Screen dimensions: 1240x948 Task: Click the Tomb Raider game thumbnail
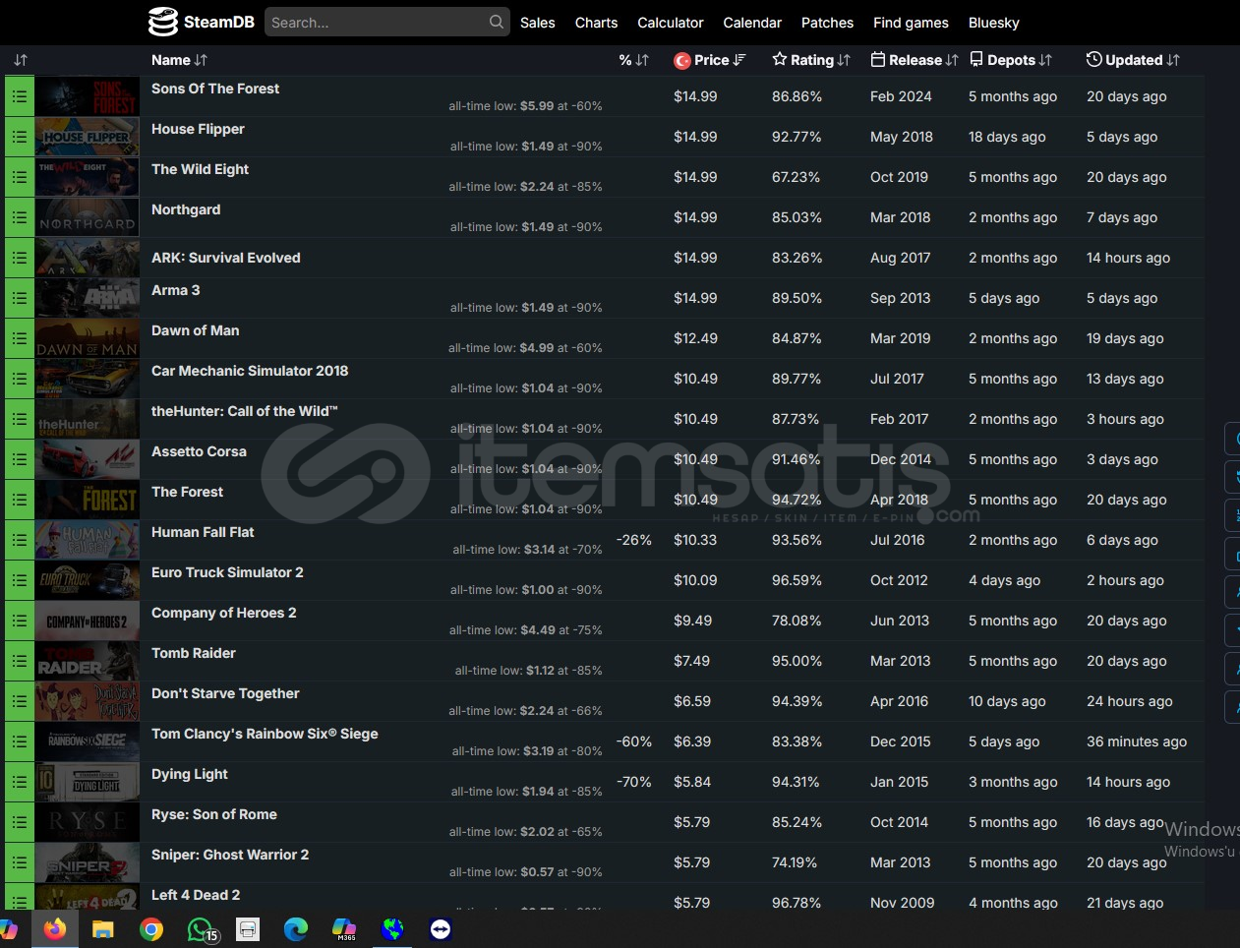click(x=87, y=661)
